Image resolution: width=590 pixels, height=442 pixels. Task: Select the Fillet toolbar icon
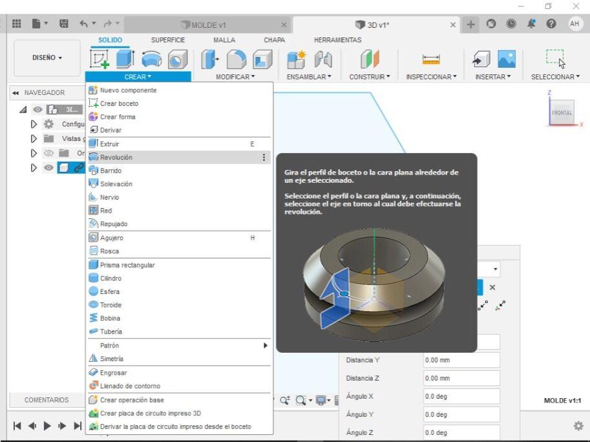pyautogui.click(x=237, y=59)
